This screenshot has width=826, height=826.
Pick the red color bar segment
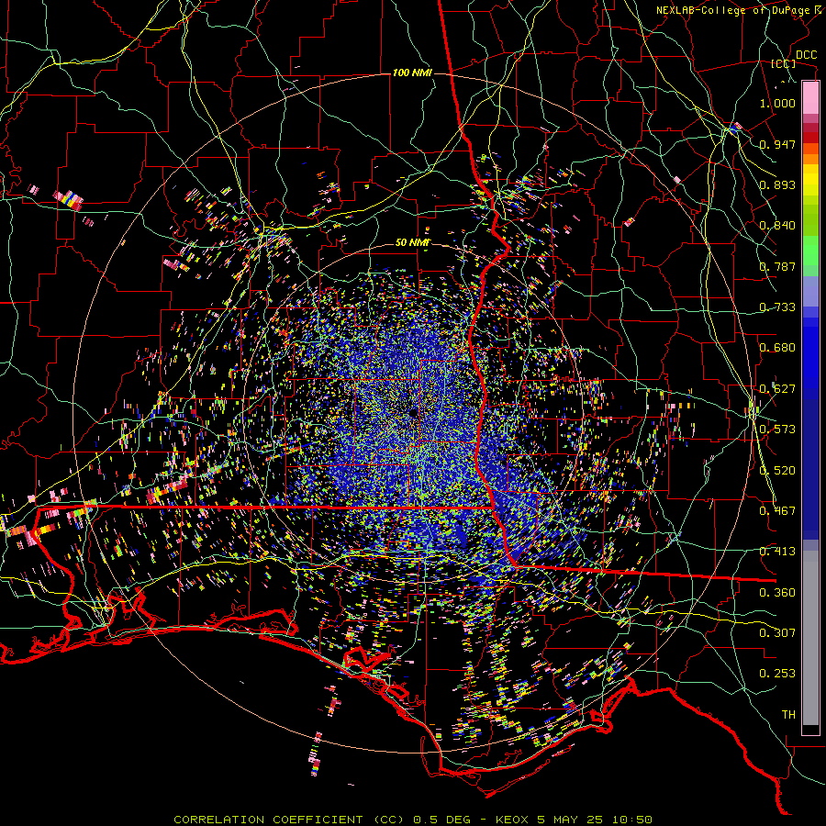(810, 138)
